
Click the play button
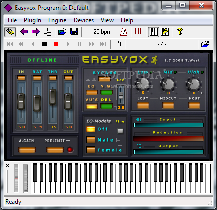68,44
